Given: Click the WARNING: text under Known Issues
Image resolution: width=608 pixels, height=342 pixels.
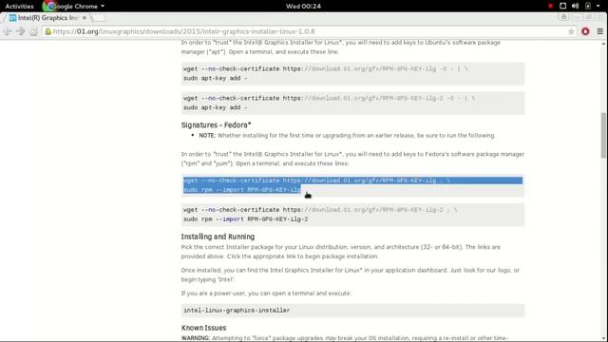Looking at the screenshot, I should pyautogui.click(x=345, y=338).
